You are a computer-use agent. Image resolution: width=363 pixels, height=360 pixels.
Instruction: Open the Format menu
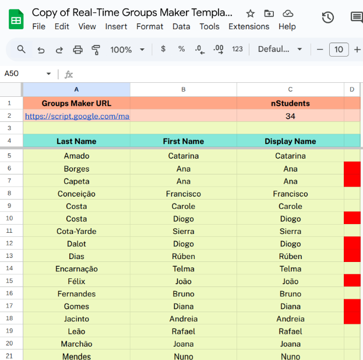point(150,26)
